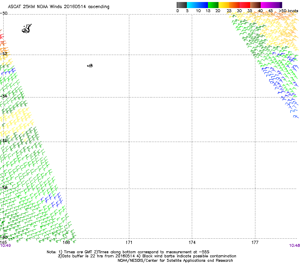Click the "5" legend scale label
Image resolution: width=300 pixels, height=263 pixels.
click(187, 11)
